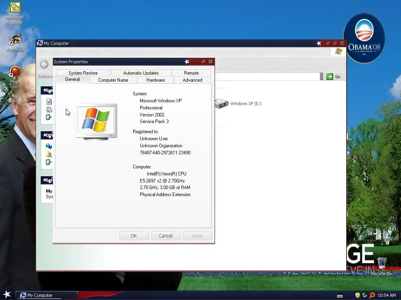Switch to the Computer Name tab
401x300 pixels.
tap(113, 80)
